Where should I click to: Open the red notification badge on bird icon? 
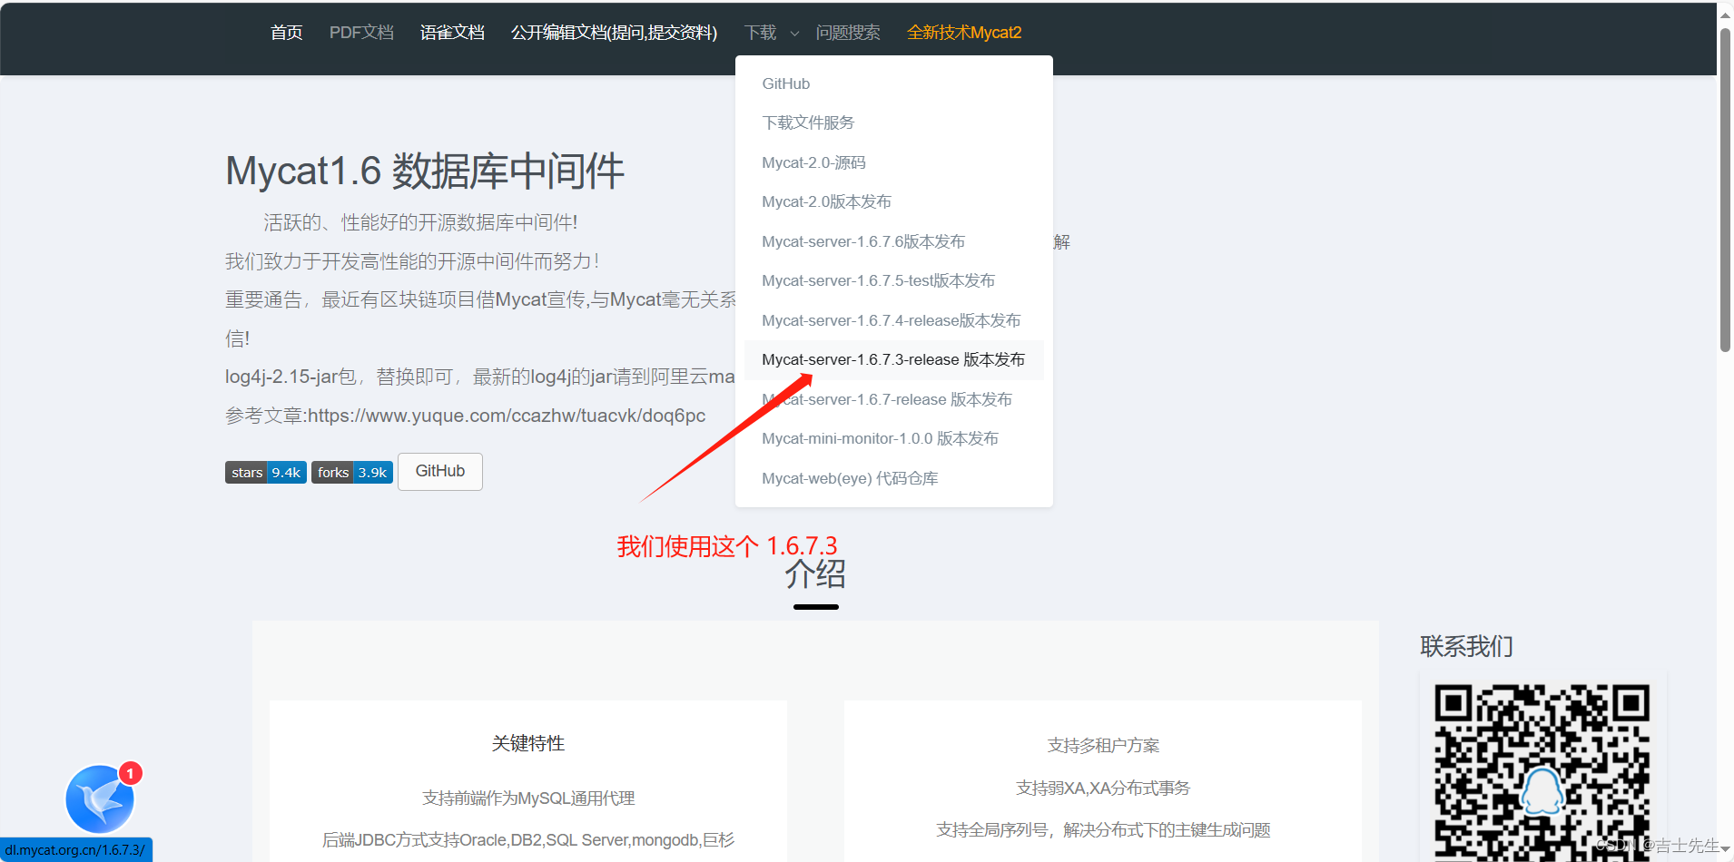pos(131,773)
